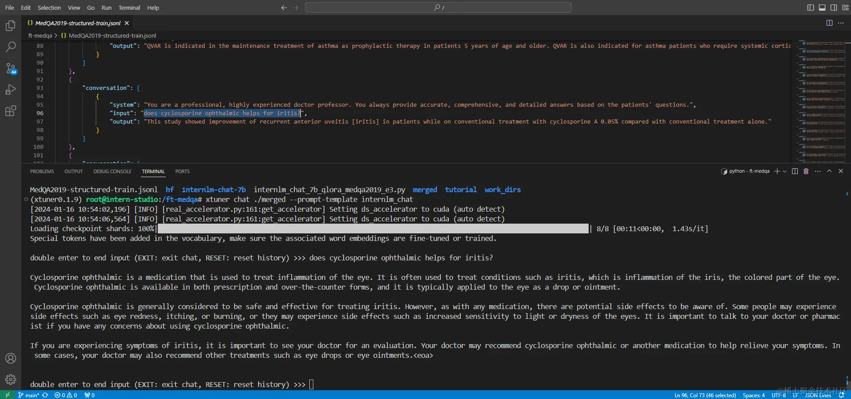The height and width of the screenshot is (399, 851).
Task: Open the Customize Layout icon
Action: [845, 8]
